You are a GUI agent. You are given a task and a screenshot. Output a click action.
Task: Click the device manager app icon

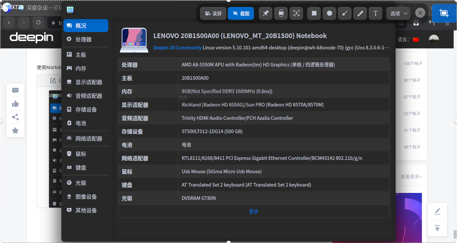[x=70, y=10]
